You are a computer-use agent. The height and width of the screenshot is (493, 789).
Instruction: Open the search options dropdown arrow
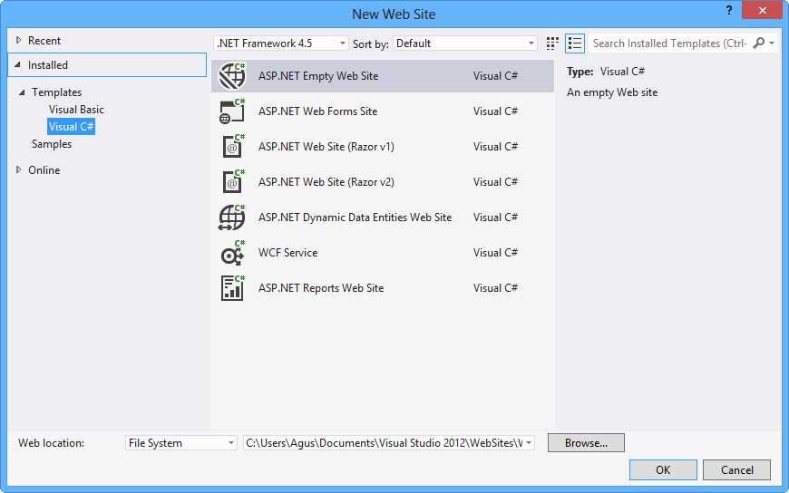772,43
